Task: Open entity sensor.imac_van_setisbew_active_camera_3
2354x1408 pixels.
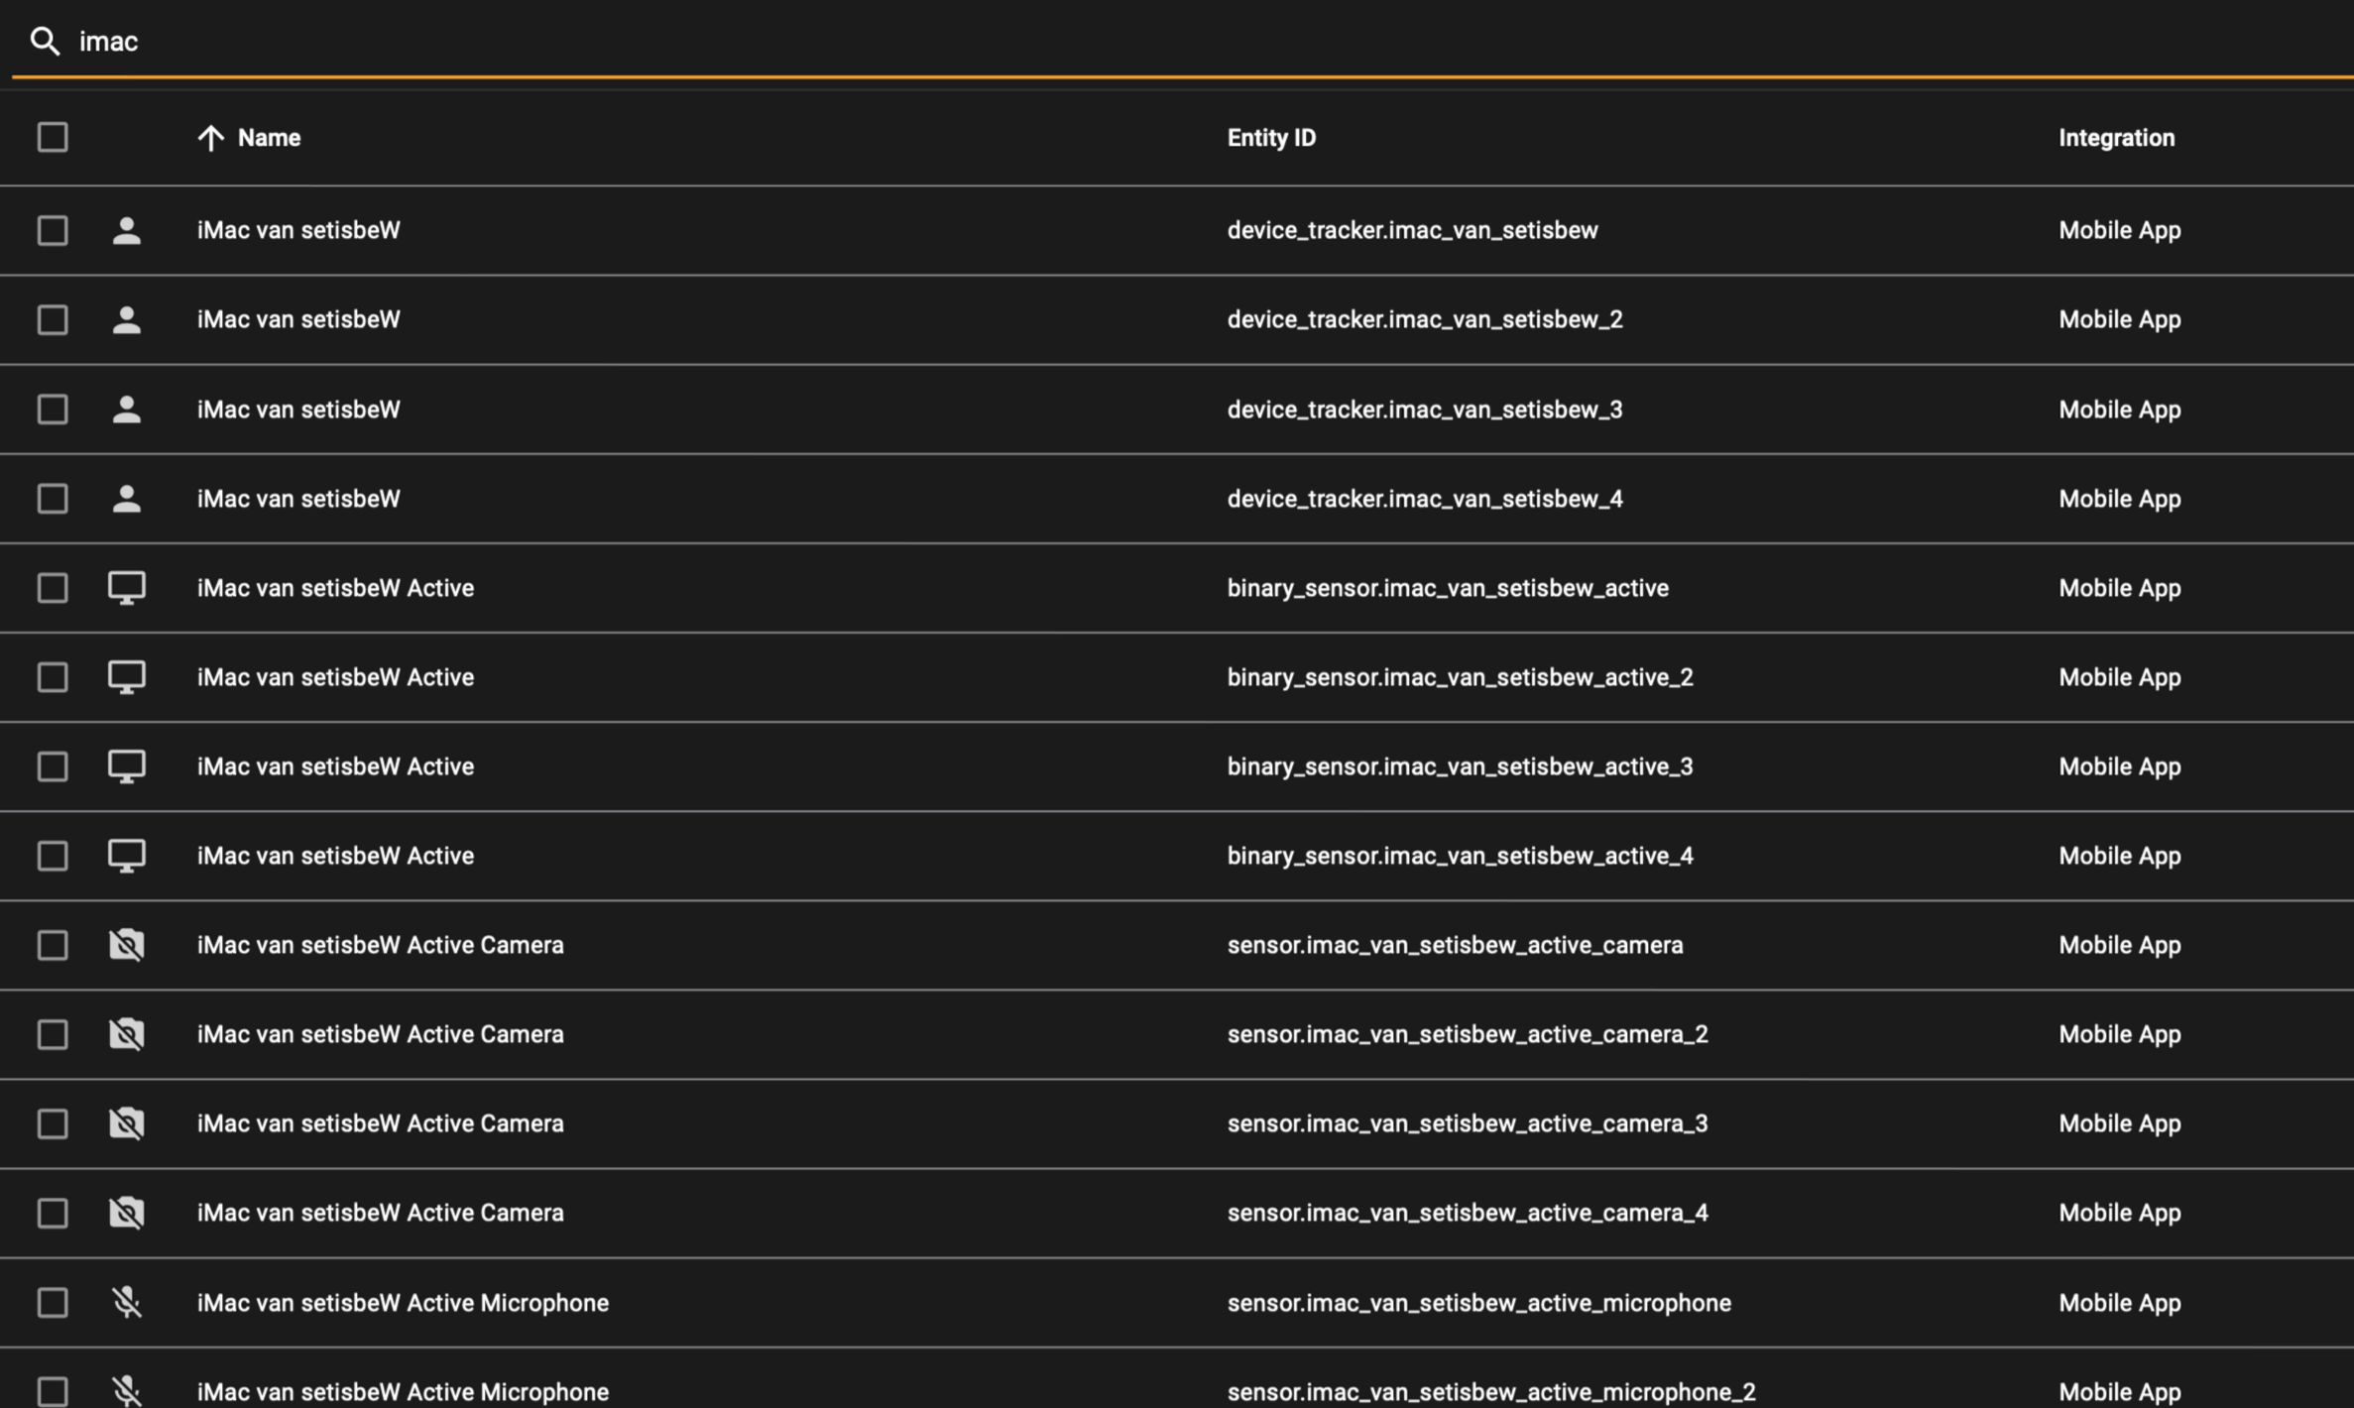Action: pos(1467,1123)
